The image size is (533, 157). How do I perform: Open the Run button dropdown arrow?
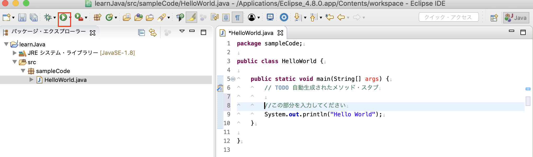pyautogui.click(x=70, y=18)
